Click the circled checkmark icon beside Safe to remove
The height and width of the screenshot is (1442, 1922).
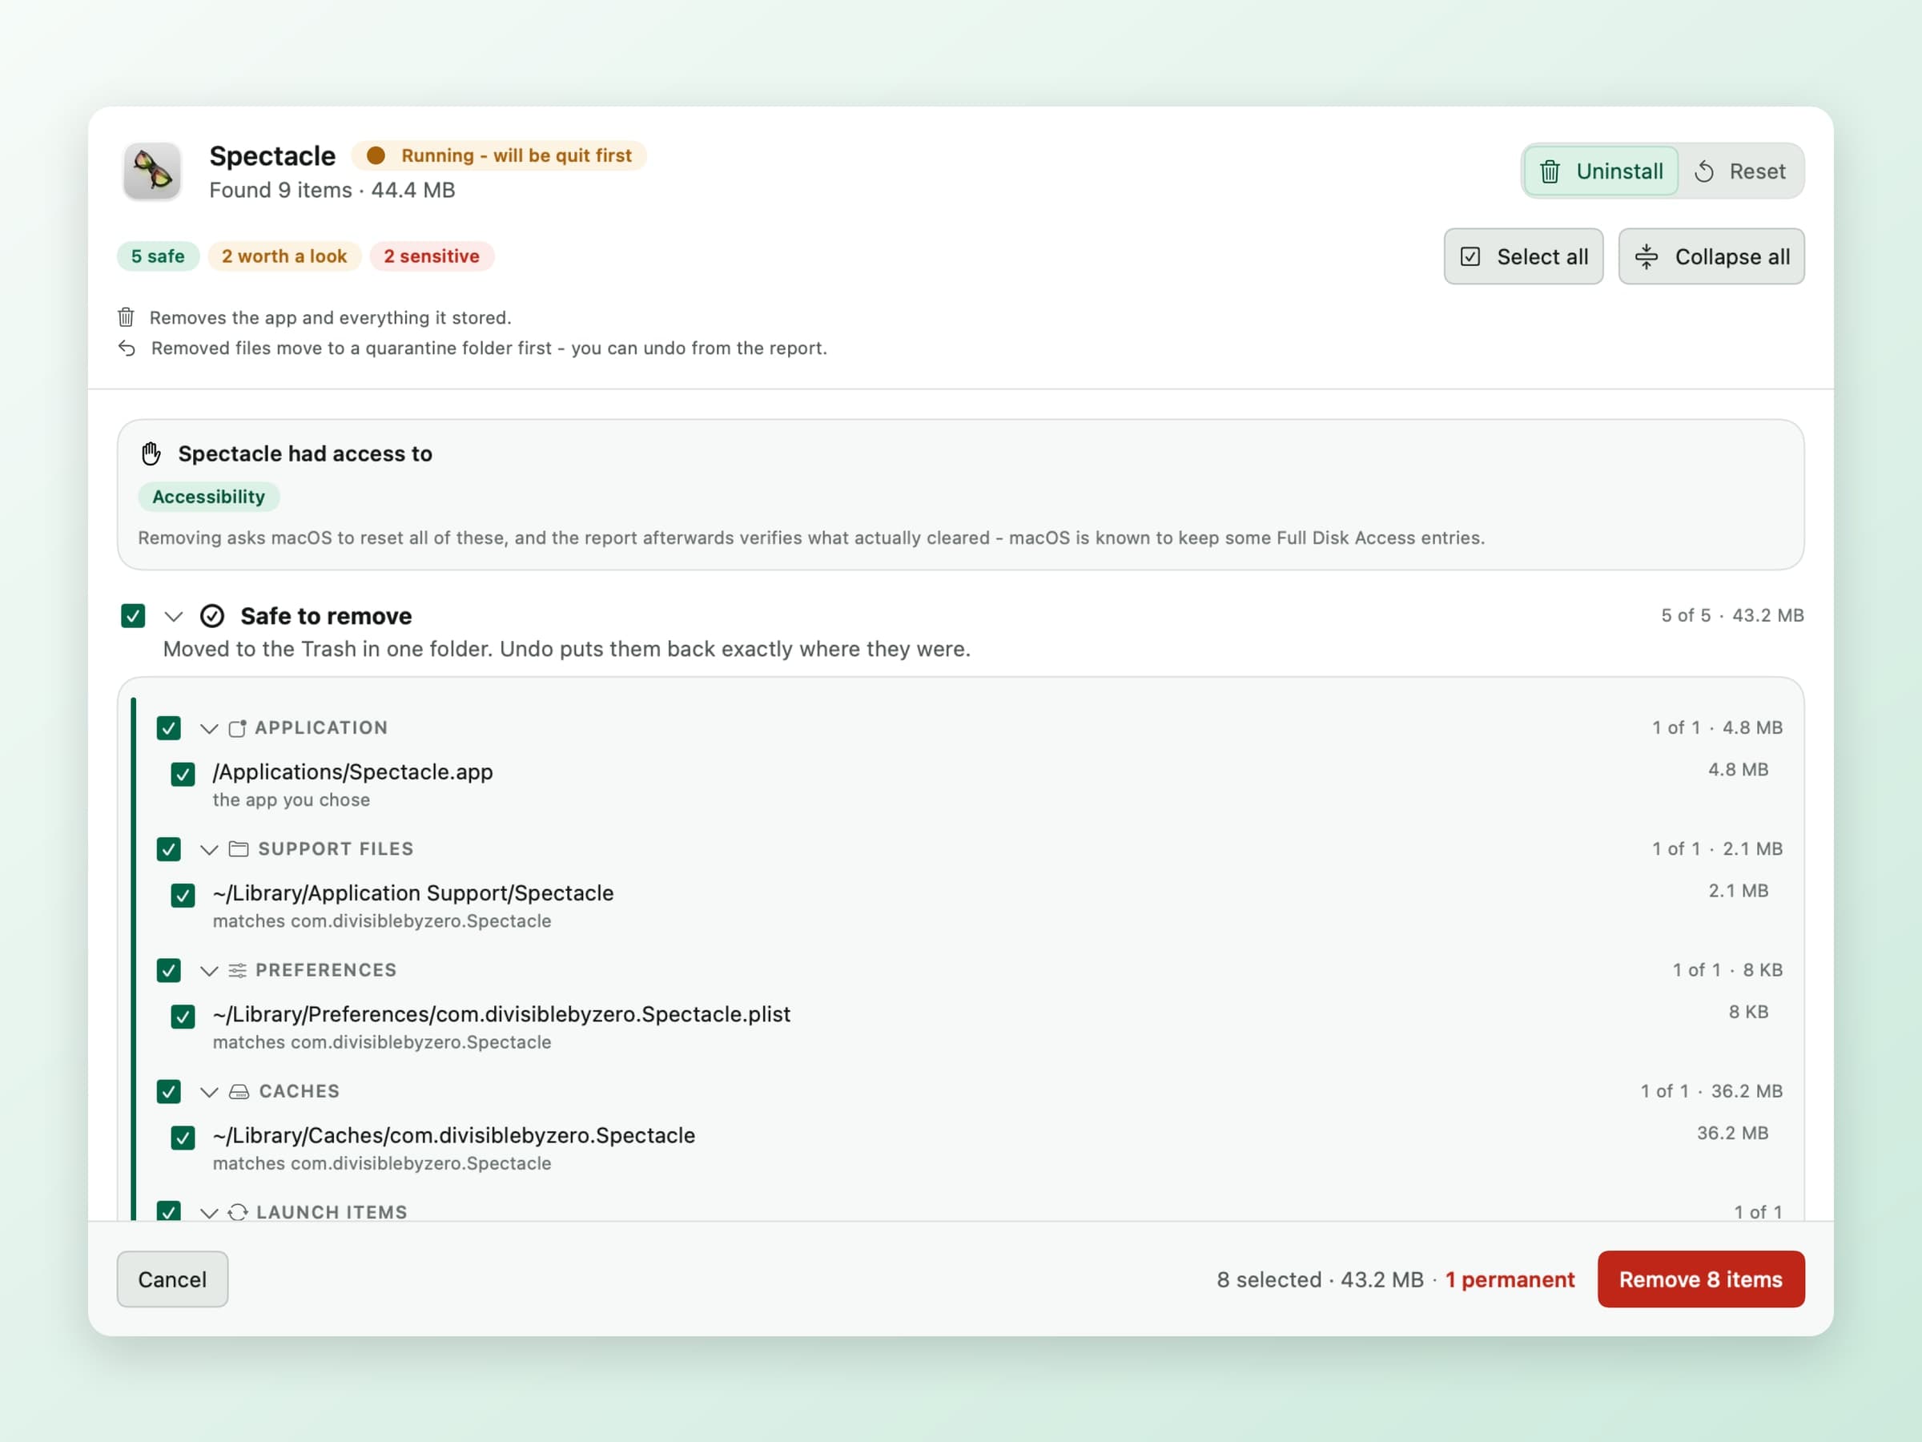click(212, 616)
